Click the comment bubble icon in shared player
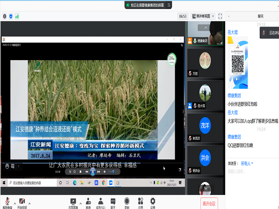The height and width of the screenshot is (209, 279). click(13, 167)
